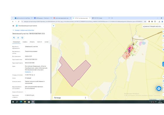
Task: Switch to the second browser tab with the blue icon
Action: (x=43, y=18)
